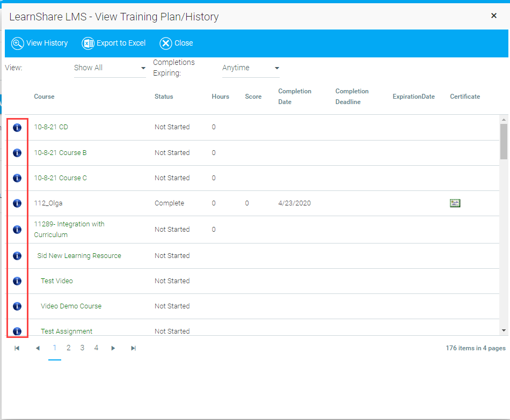Viewport: 510px width, 420px height.
Task: Open the Test Assignment course link
Action: (67, 331)
